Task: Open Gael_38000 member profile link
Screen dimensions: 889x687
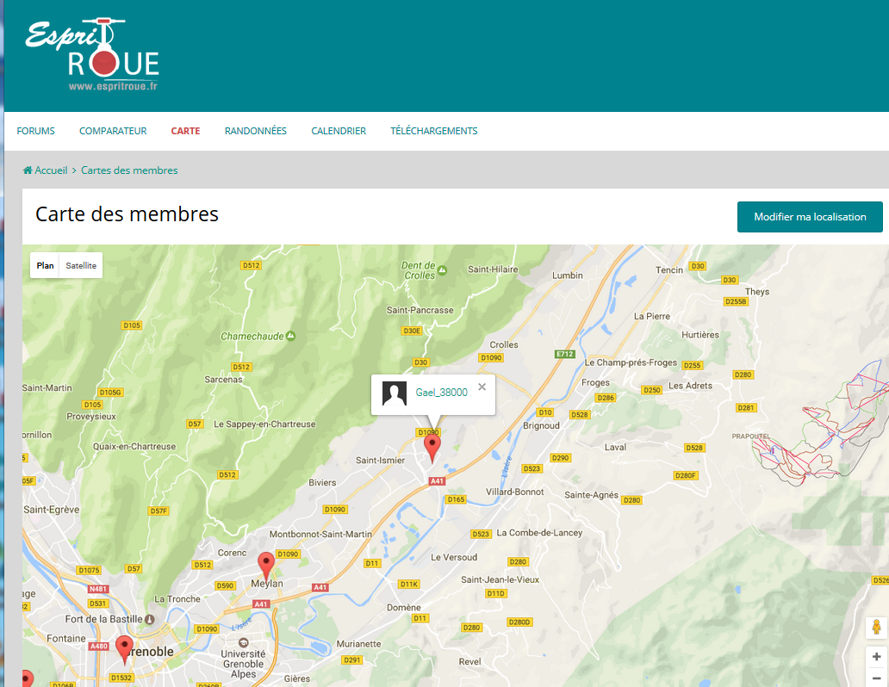Action: 441,393
